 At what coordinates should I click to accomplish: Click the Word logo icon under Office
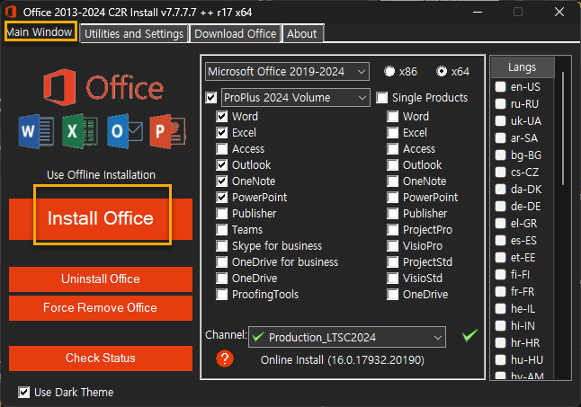(x=36, y=131)
